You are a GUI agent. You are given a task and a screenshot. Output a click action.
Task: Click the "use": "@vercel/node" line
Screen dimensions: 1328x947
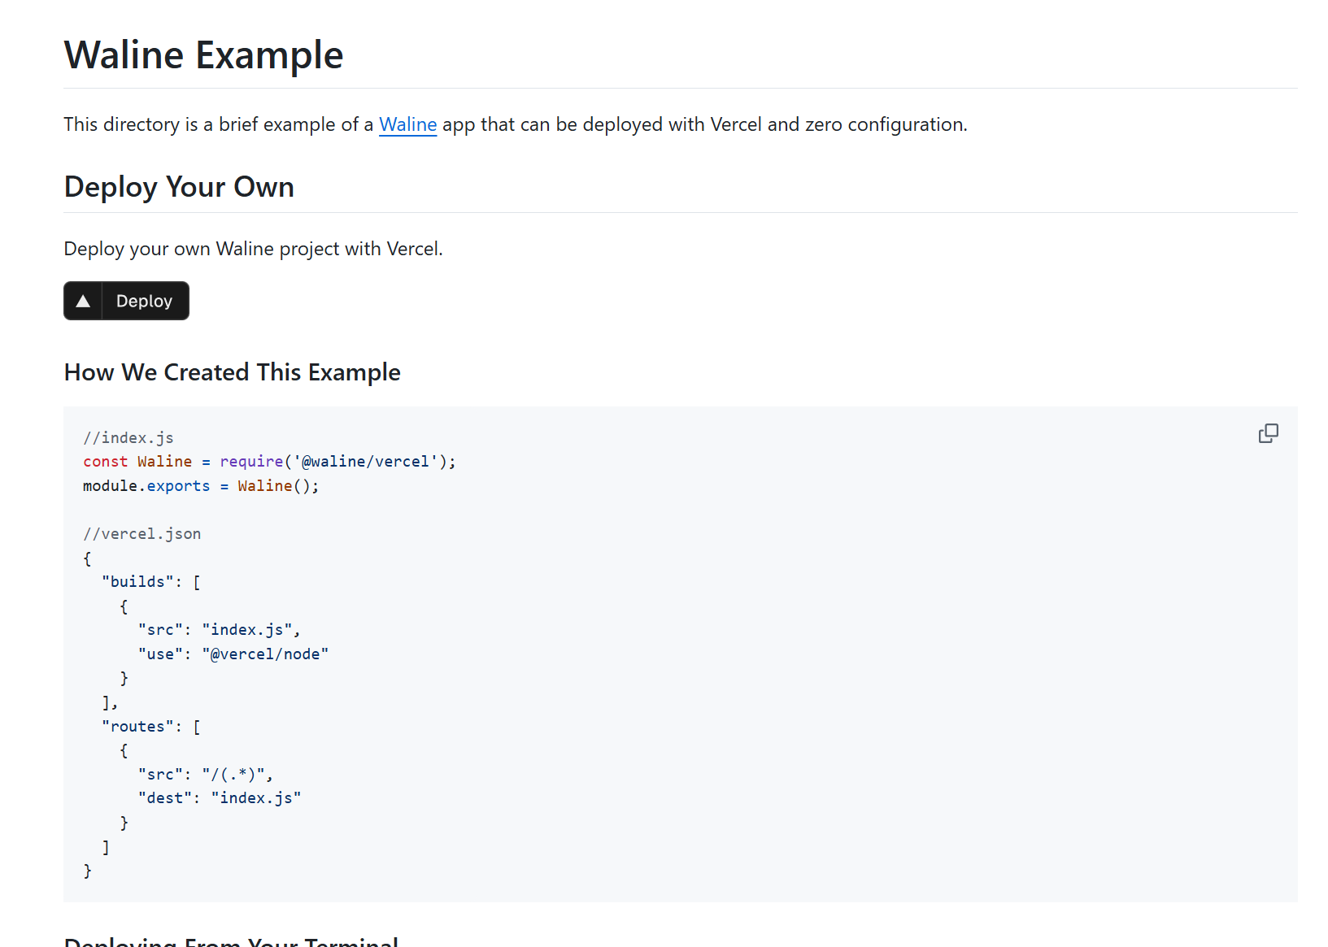click(233, 654)
